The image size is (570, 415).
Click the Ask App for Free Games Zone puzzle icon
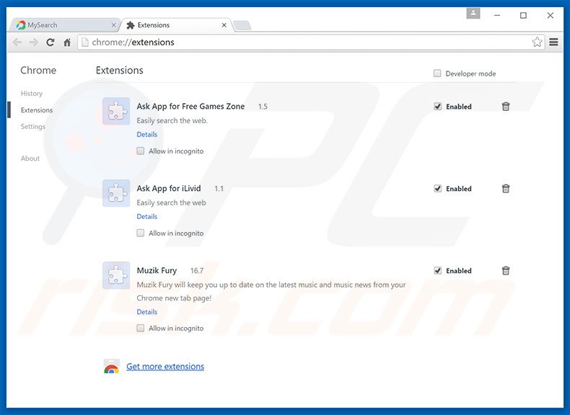tap(116, 111)
